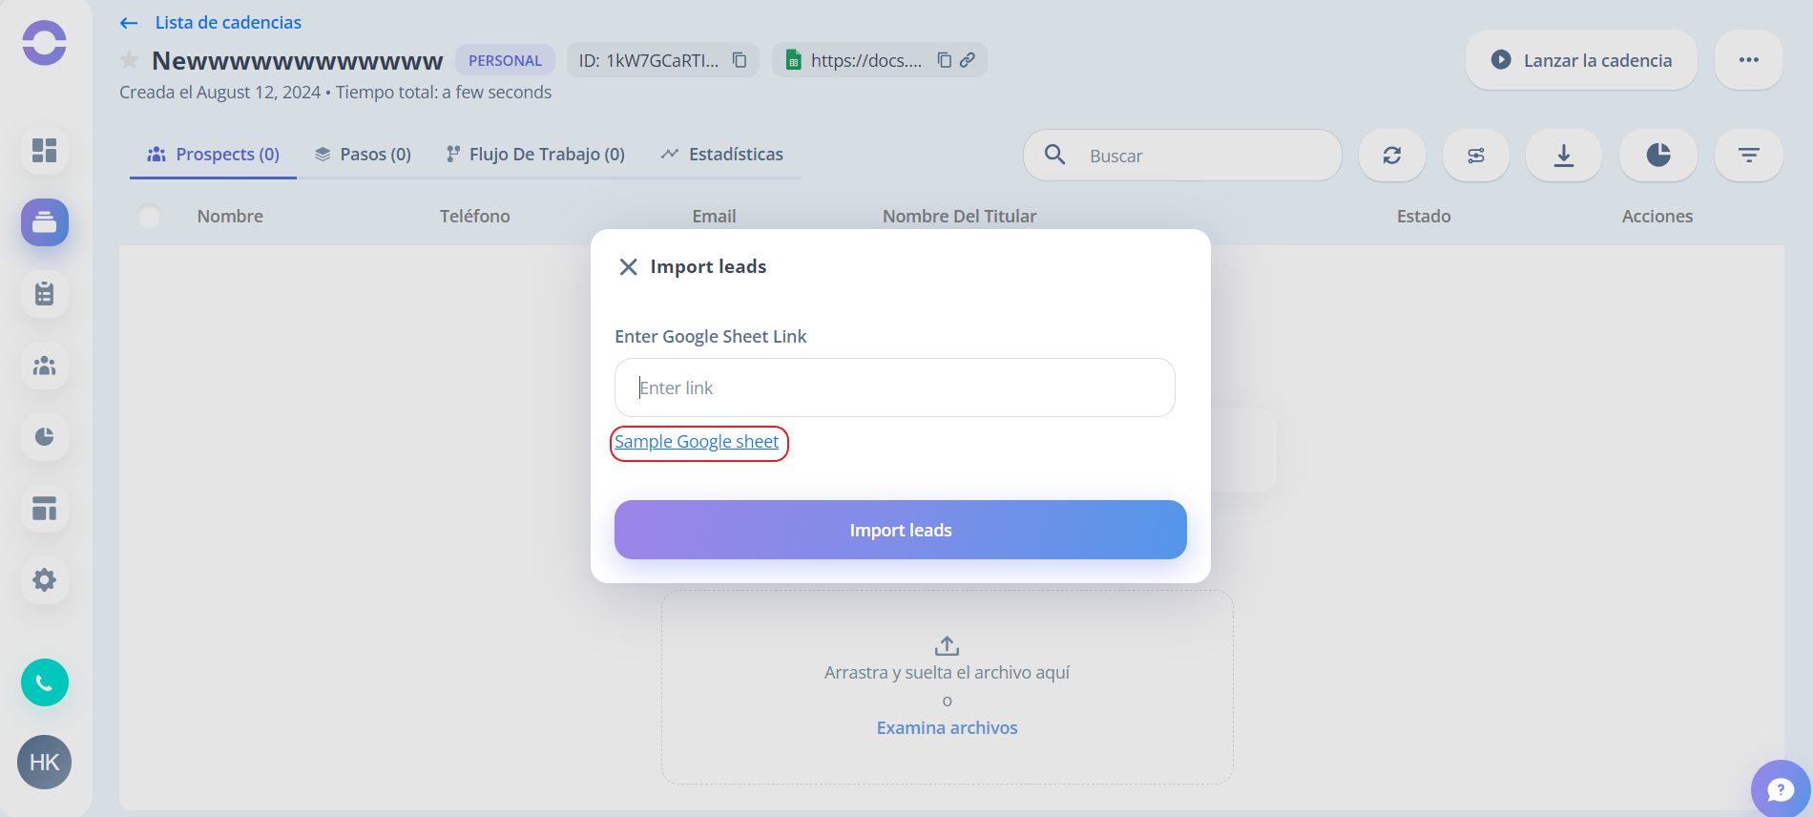1813x817 pixels.
Task: Click the green phone dialer button
Action: pos(45,682)
